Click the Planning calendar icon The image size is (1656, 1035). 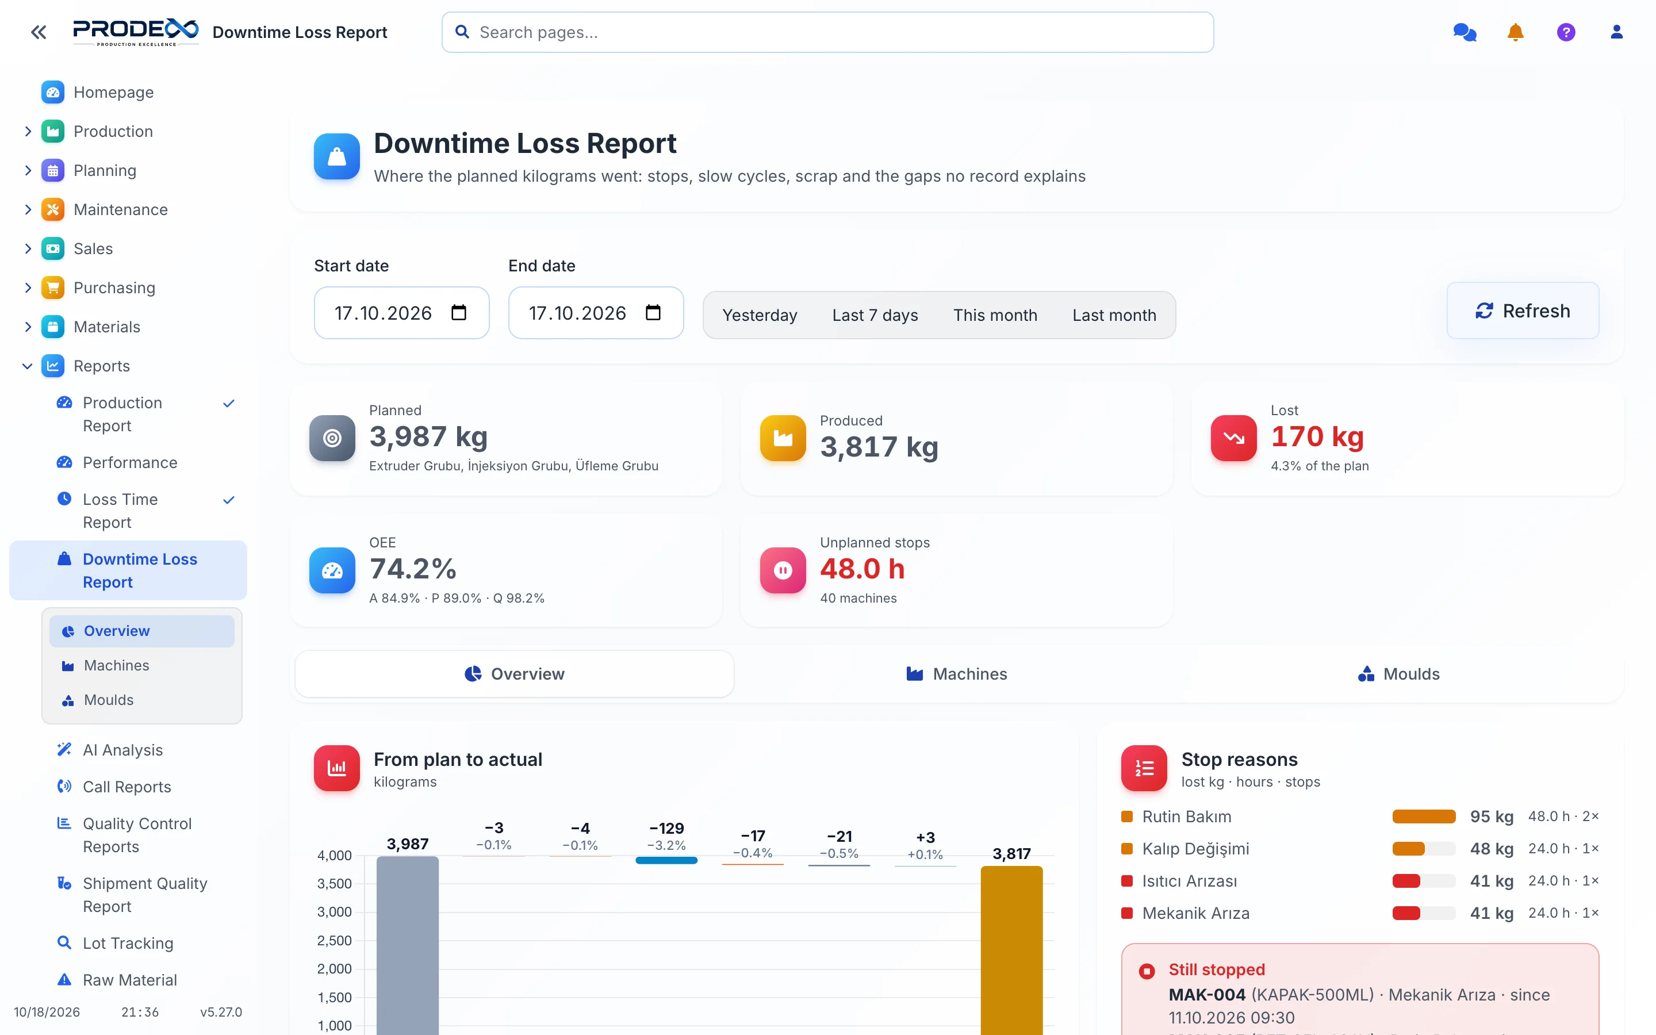pos(53,170)
